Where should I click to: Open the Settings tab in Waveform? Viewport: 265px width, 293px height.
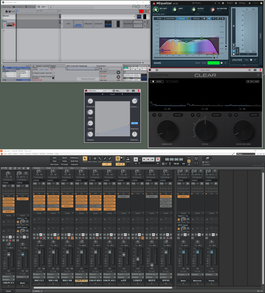coord(30,7)
